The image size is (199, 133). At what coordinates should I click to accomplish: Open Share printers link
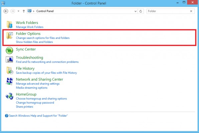click(24, 107)
